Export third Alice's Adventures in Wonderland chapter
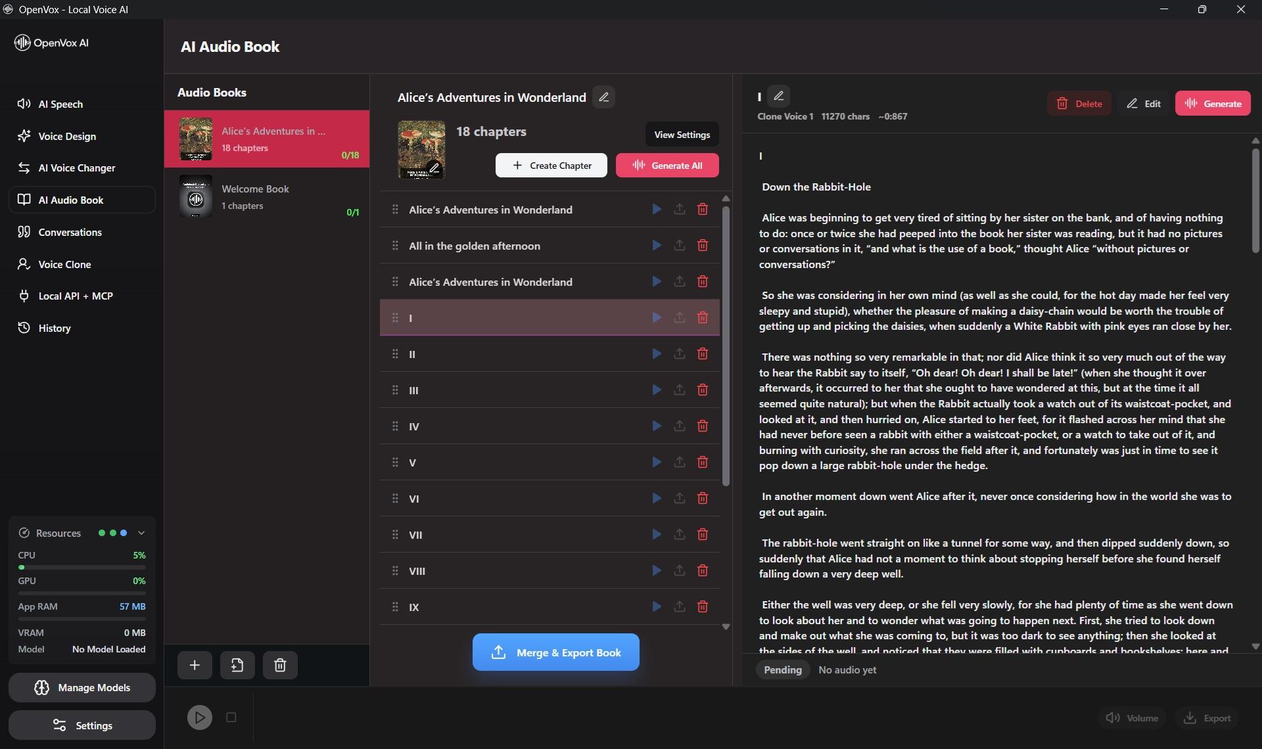Viewport: 1262px width, 749px height. coord(679,281)
